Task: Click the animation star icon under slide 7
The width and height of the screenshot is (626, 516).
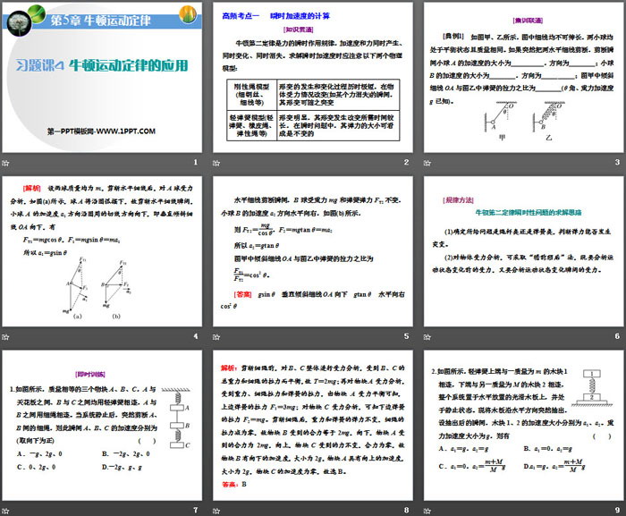Action: tap(10, 510)
